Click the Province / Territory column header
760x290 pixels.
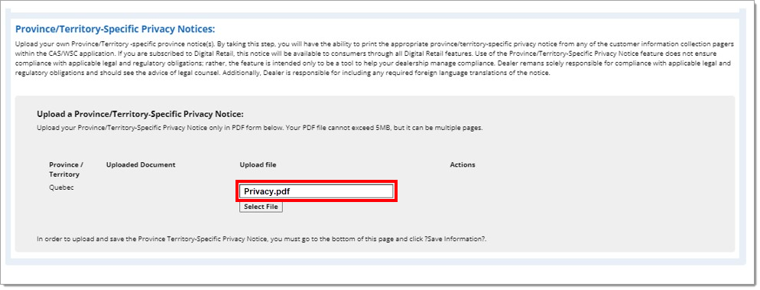[67, 169]
